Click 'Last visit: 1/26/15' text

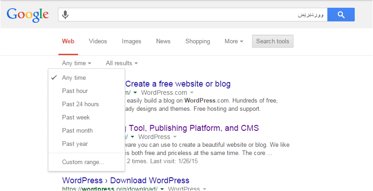[175, 161]
